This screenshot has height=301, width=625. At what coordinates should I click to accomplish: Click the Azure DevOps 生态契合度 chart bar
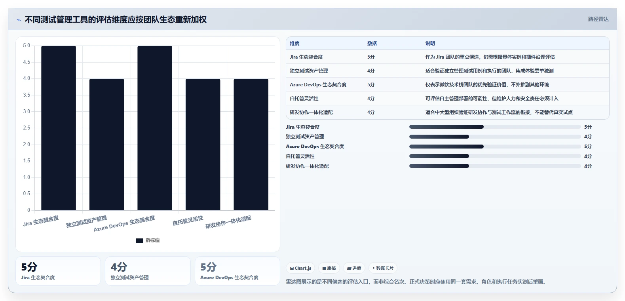[155, 128]
